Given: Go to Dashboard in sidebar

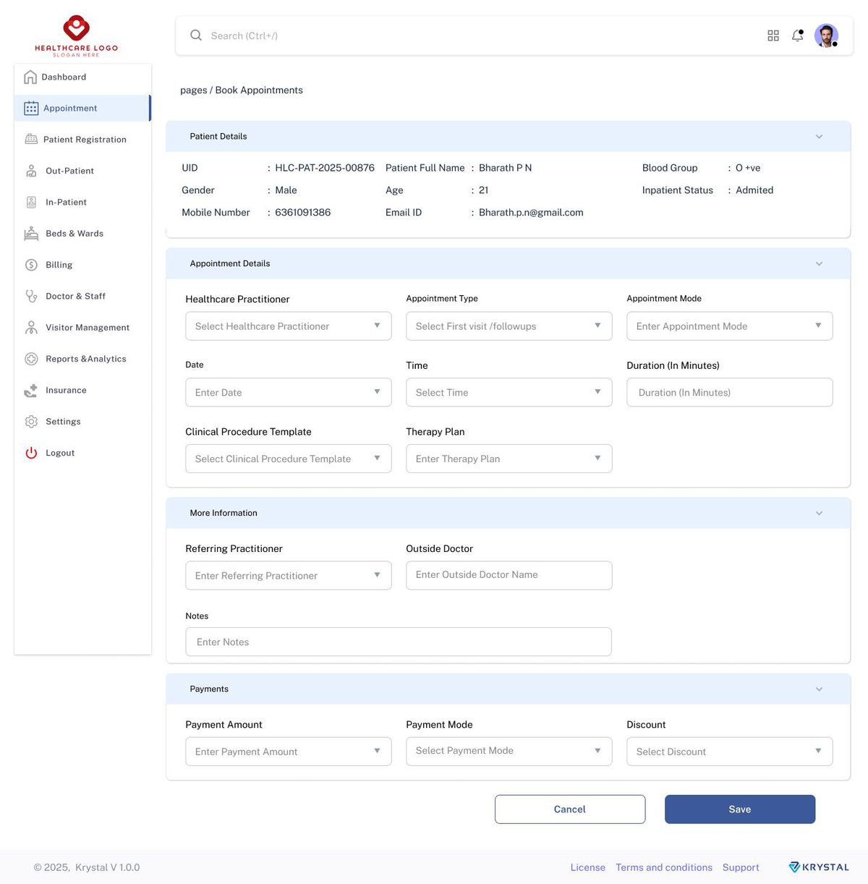Looking at the screenshot, I should pos(82,77).
